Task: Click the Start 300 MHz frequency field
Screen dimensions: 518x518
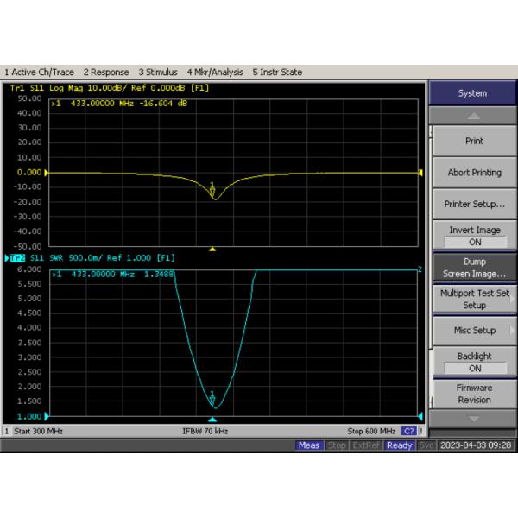Action: click(36, 430)
